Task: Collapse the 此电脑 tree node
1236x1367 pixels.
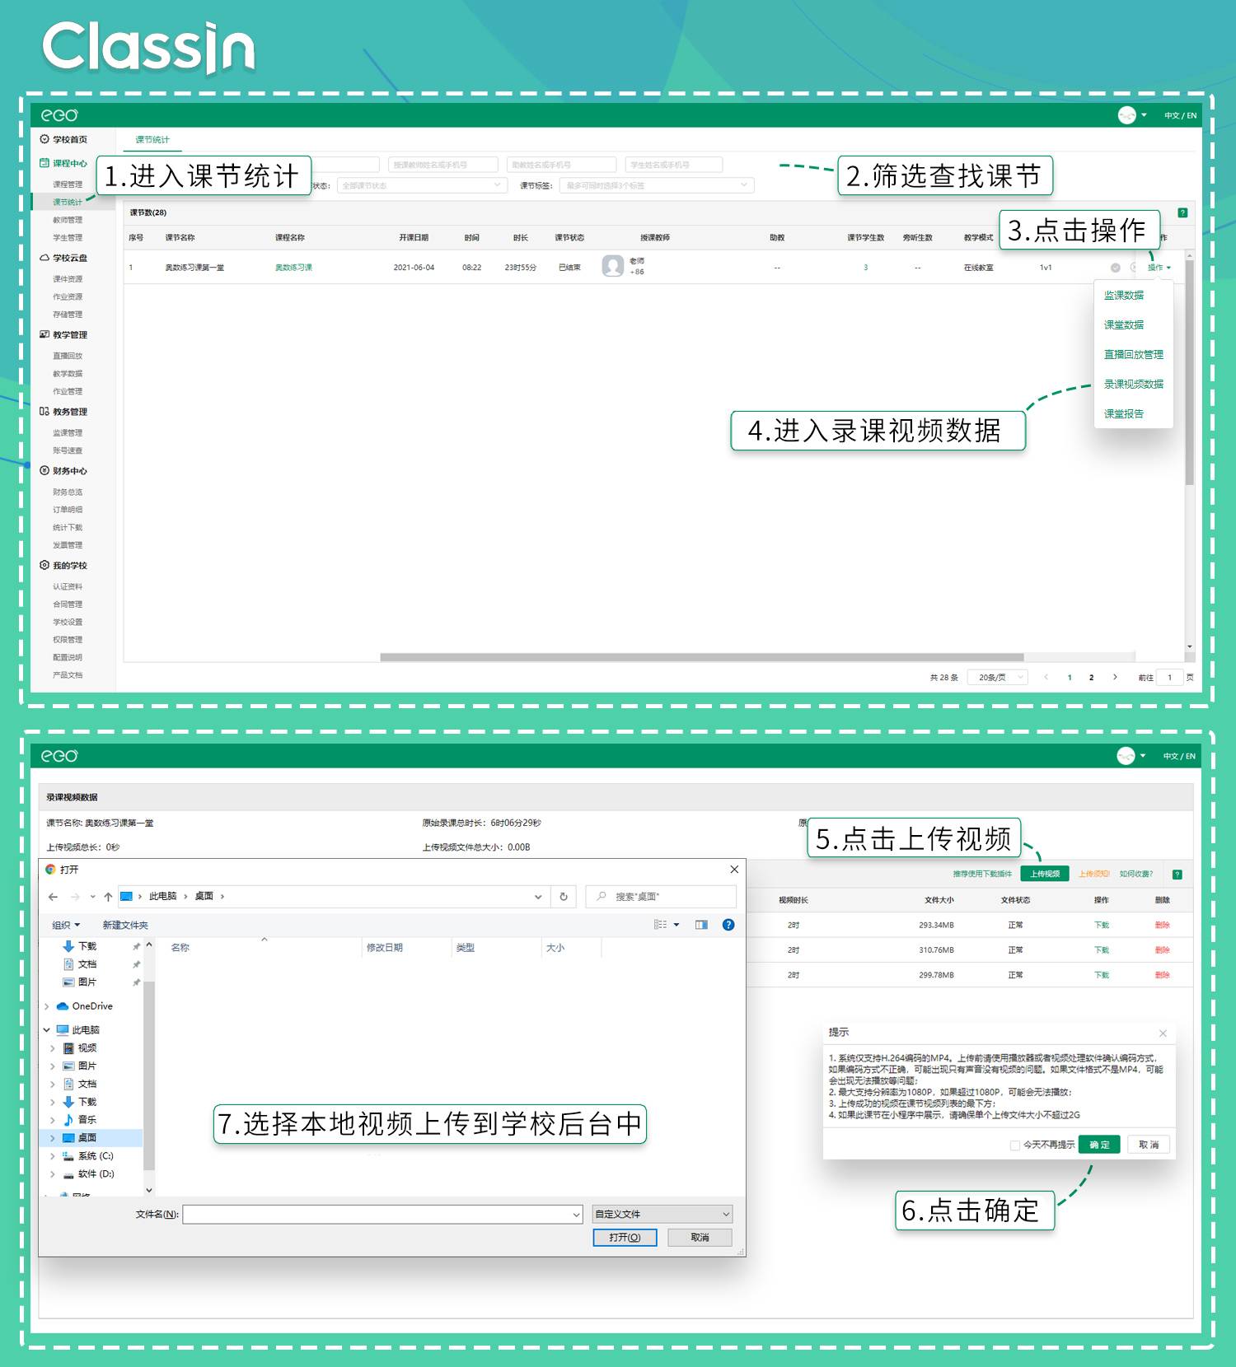Action: coord(47,1030)
